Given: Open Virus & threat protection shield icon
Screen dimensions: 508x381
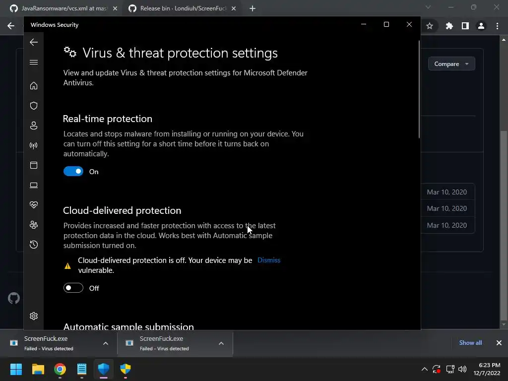Looking at the screenshot, I should pos(34,106).
